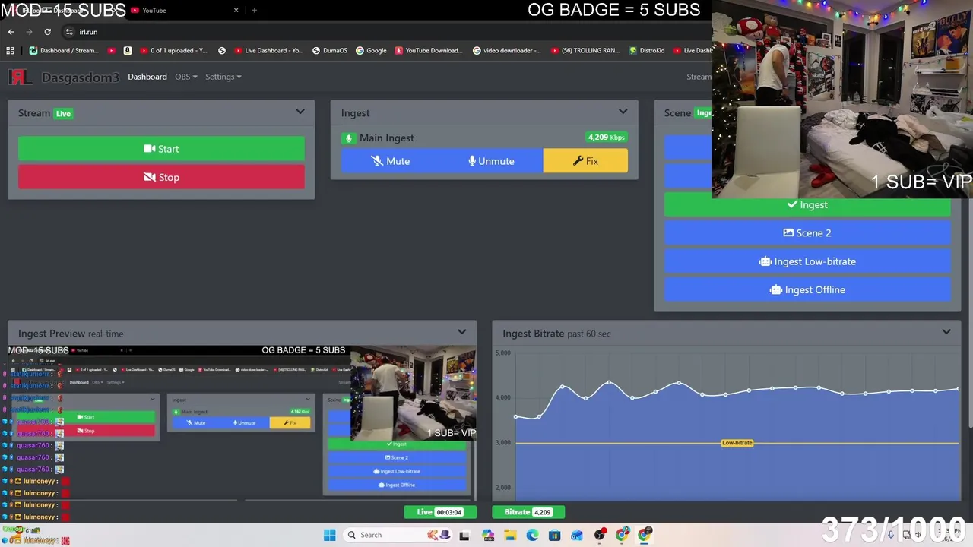This screenshot has width=973, height=547.
Task: Go back with the browser back arrow
Action: (x=11, y=32)
